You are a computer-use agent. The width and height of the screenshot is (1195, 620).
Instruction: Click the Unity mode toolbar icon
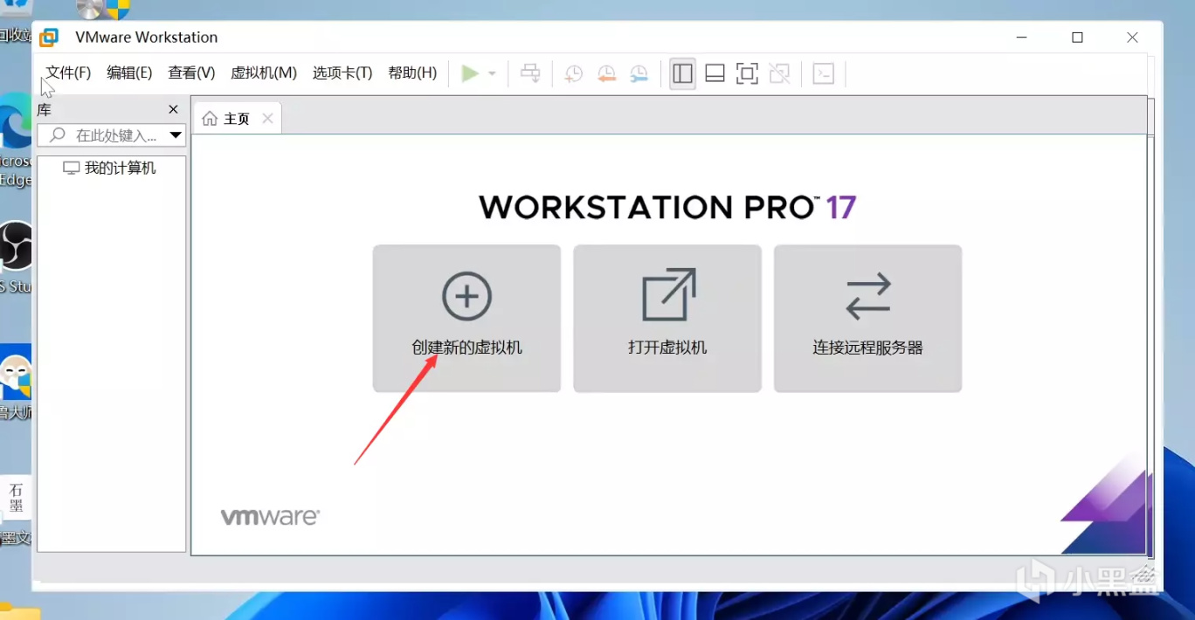click(779, 74)
